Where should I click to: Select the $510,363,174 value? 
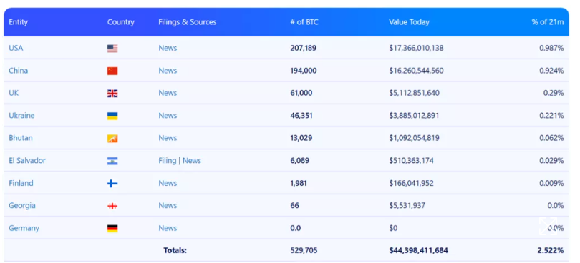pyautogui.click(x=411, y=160)
